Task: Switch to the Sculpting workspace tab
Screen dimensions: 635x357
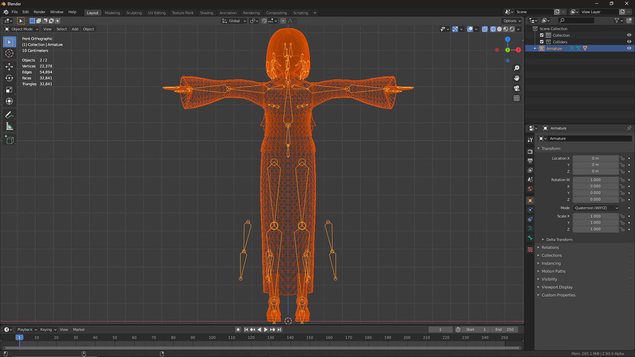Action: pos(134,13)
